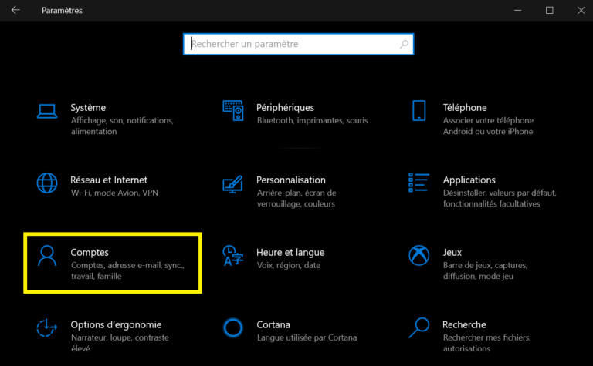Open the Jeux Xbox icon
Image resolution: width=593 pixels, height=366 pixels.
pyautogui.click(x=419, y=256)
